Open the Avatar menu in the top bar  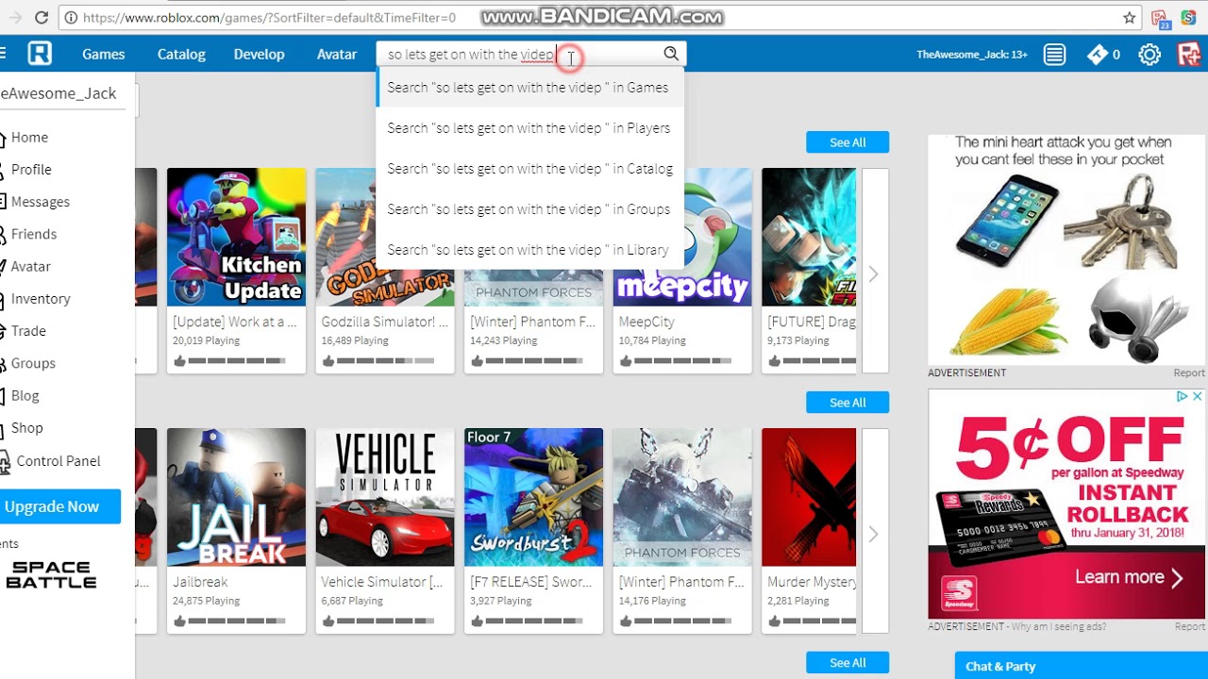(x=337, y=55)
